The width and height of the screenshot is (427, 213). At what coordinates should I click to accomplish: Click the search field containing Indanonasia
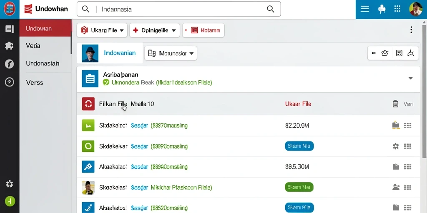(178, 9)
